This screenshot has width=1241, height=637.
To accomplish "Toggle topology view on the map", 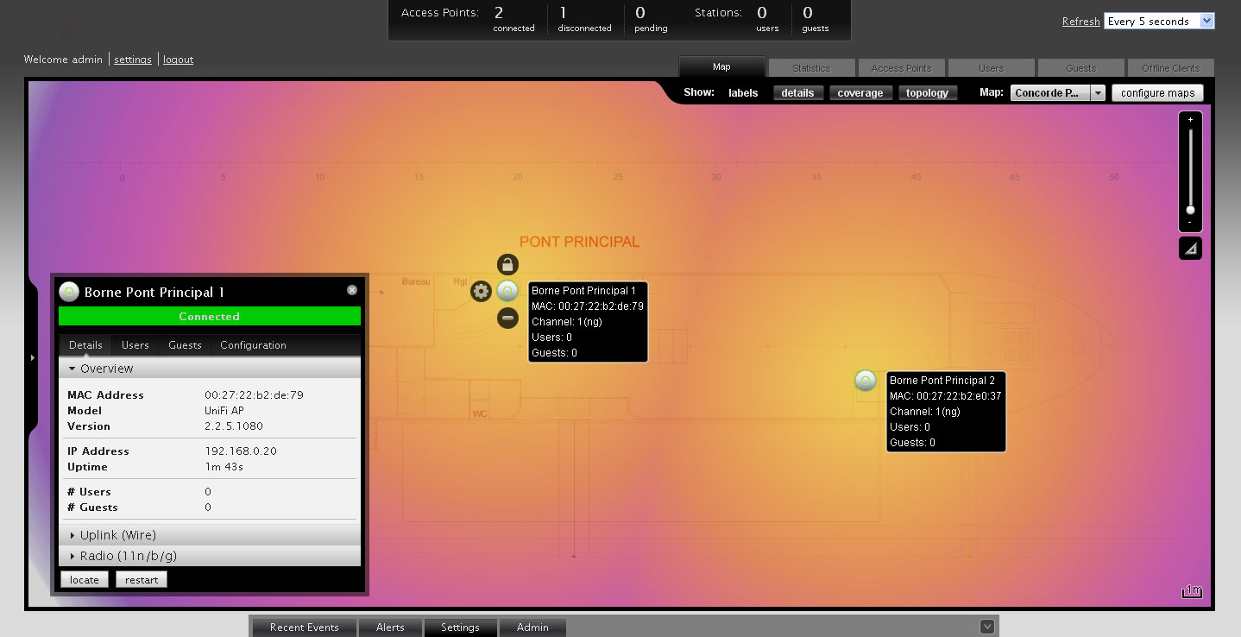I will (x=927, y=93).
